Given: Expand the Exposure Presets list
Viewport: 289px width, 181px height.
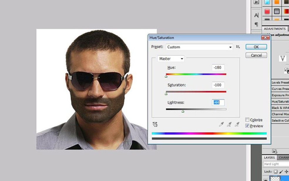Looking at the screenshot, I should (280, 95).
